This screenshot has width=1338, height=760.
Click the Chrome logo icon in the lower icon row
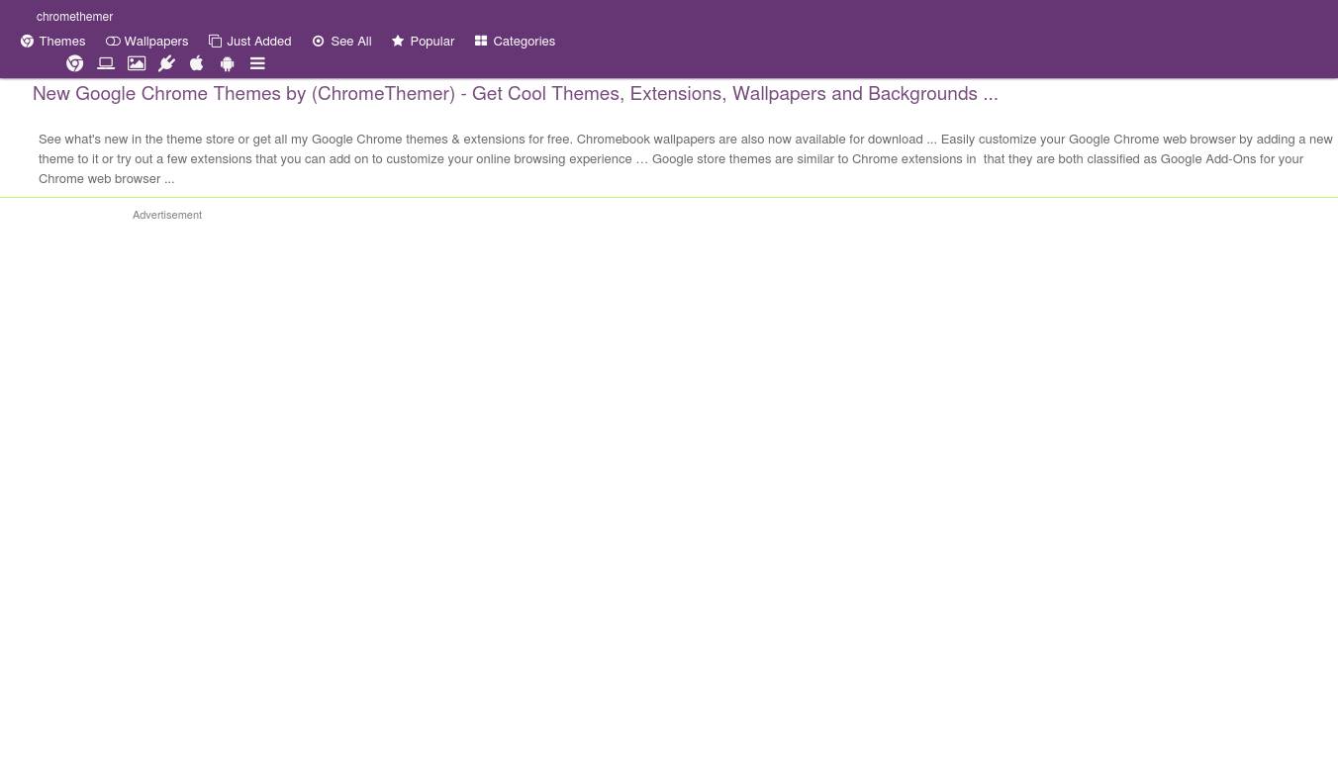(74, 64)
